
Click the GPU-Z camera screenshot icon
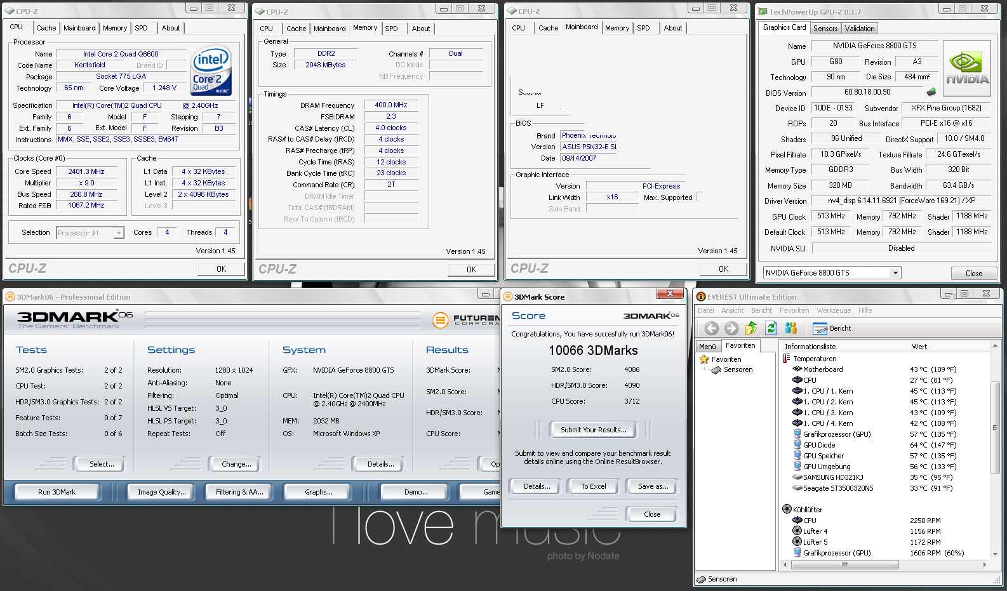tap(931, 92)
